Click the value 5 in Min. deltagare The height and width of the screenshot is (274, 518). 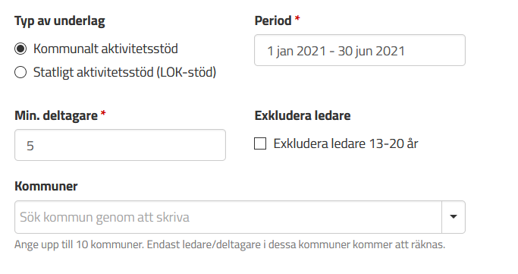tap(30, 146)
